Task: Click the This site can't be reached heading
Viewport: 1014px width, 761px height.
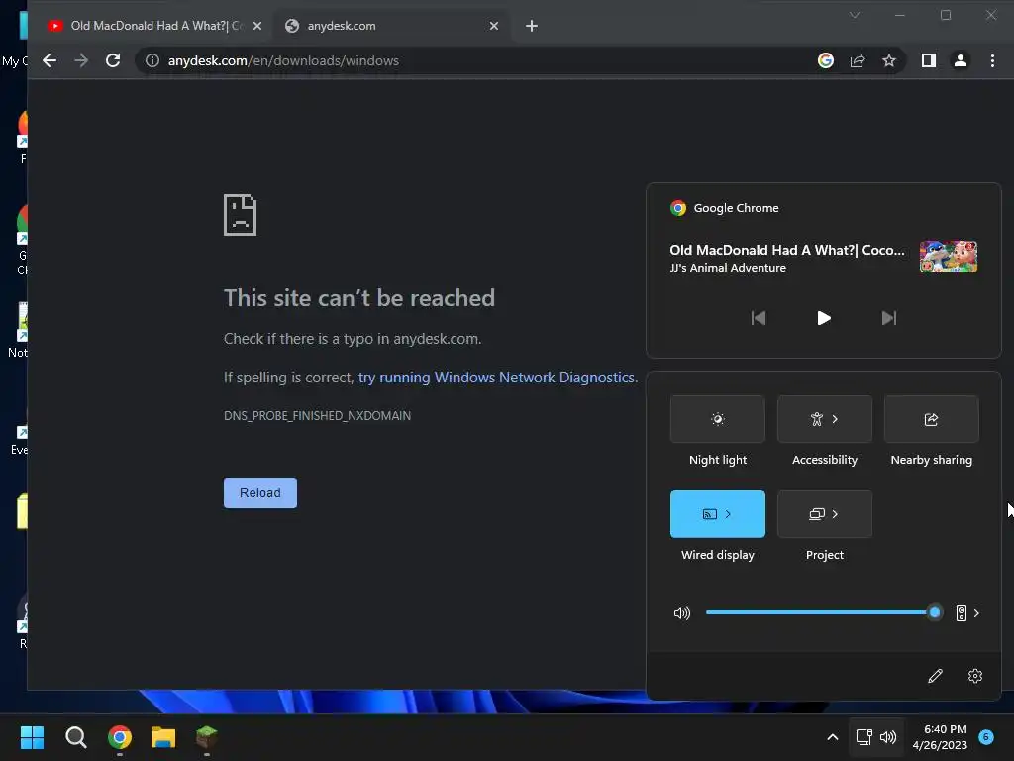Action: 358,298
